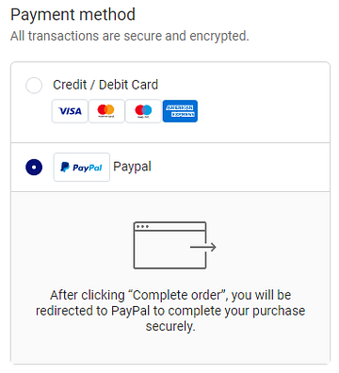This screenshot has width=339, height=373.
Task: Click the Mastercard red-orange logo
Action: 106,111
